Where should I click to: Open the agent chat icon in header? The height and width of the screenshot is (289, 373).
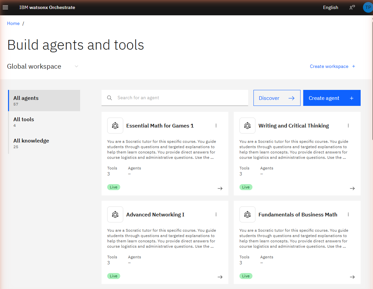pos(352,7)
